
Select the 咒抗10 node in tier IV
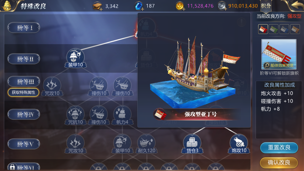tap(75, 115)
